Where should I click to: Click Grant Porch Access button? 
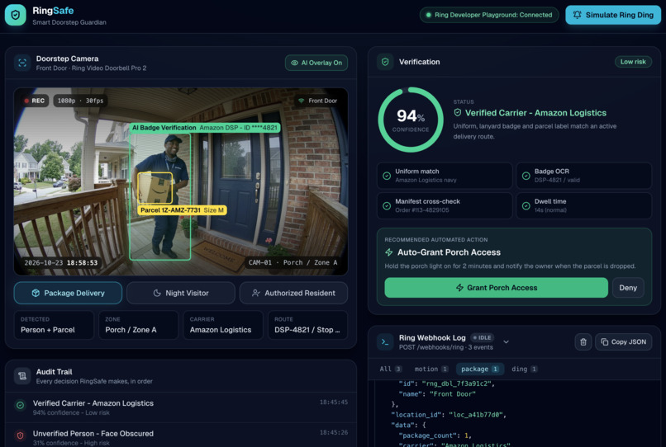click(x=496, y=288)
